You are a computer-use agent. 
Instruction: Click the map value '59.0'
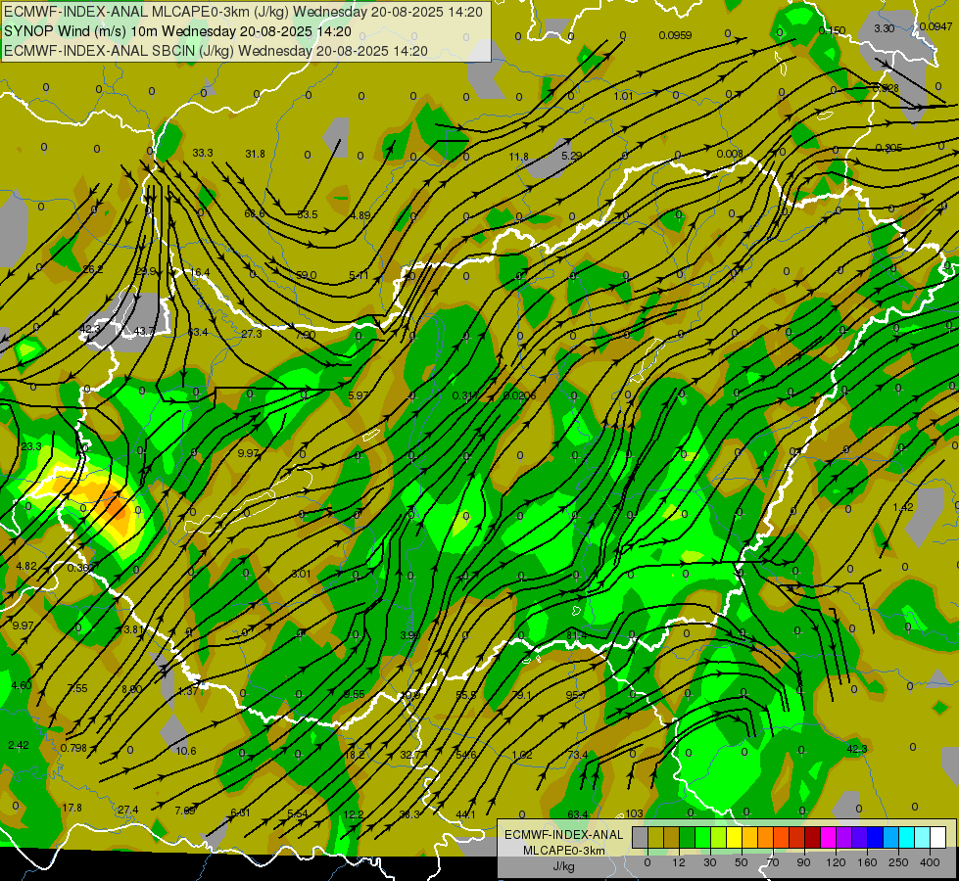click(x=306, y=275)
